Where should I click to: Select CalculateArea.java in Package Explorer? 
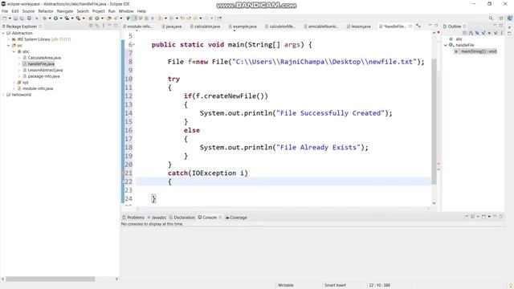(42, 58)
